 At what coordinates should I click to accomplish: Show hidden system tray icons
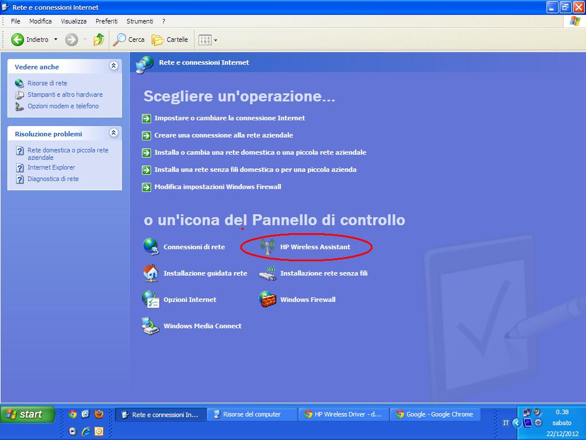coord(517,423)
